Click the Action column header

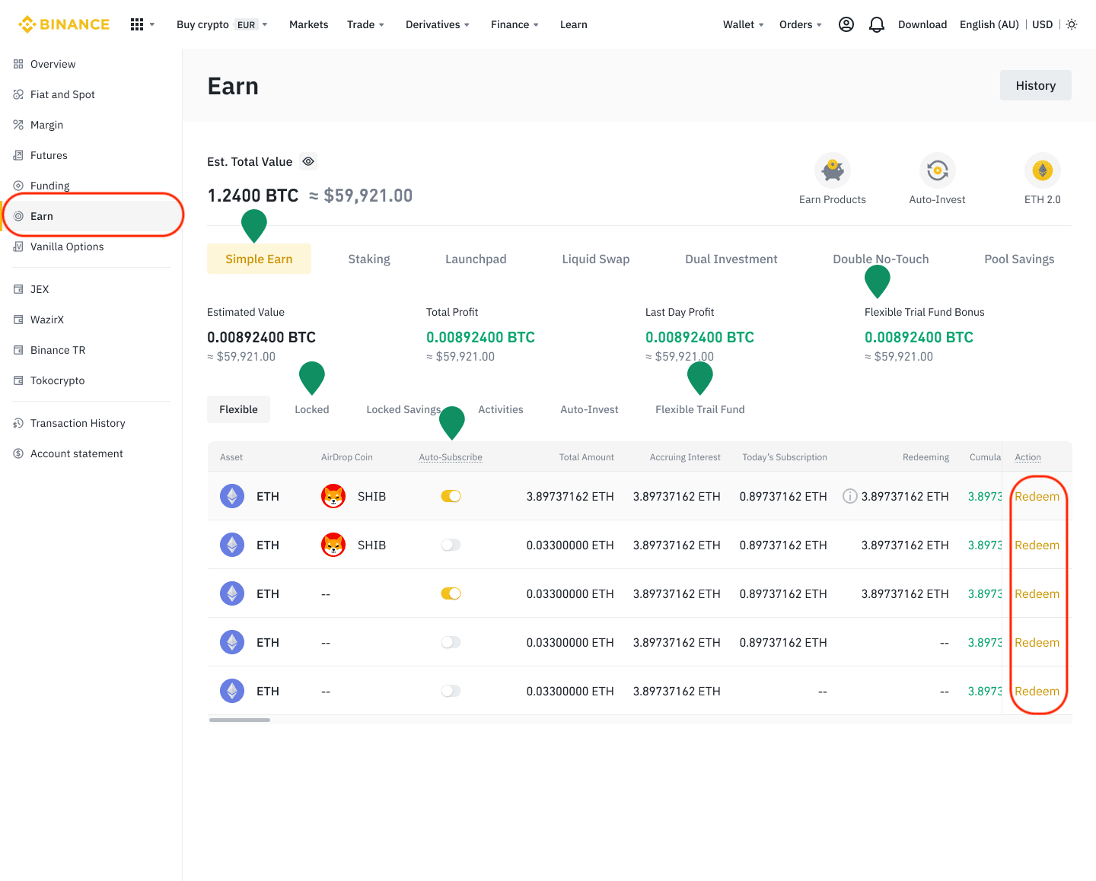point(1027,457)
